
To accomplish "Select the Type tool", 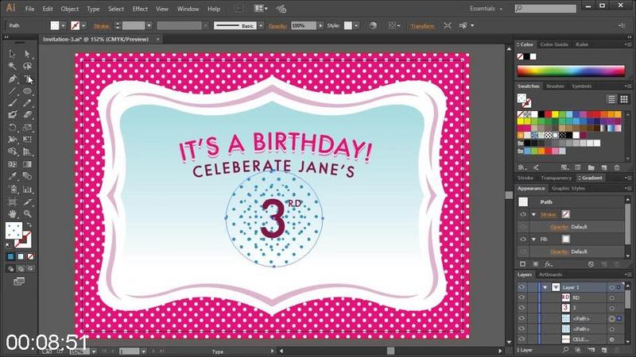I will pyautogui.click(x=27, y=79).
